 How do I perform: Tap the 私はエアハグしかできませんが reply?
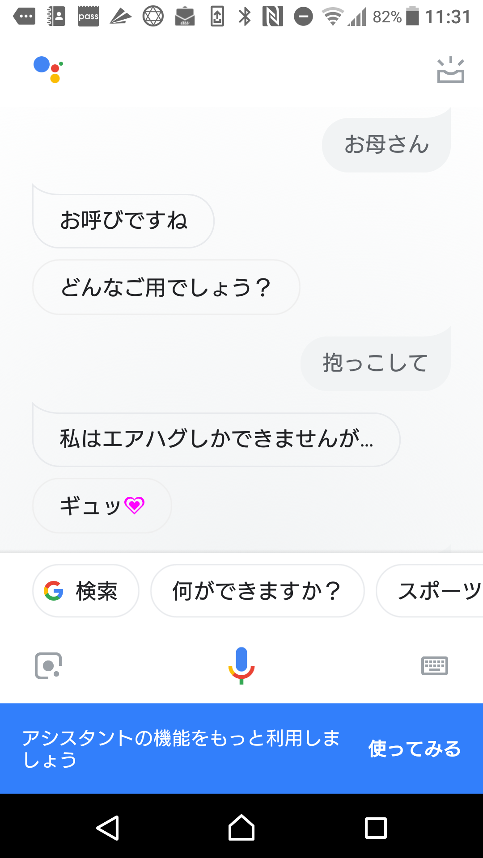click(216, 439)
